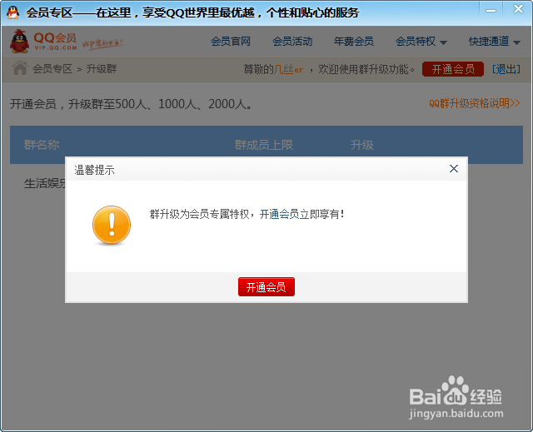Go home via the house icon
Viewport: 533px width, 432px height.
tap(20, 68)
